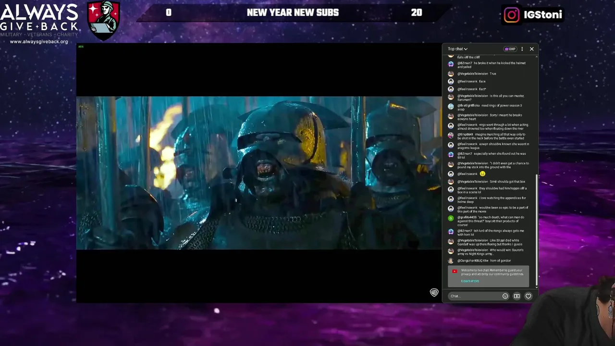The image size is (615, 346).
Task: Click the 'horn of gondor' chat message
Action: click(x=501, y=260)
